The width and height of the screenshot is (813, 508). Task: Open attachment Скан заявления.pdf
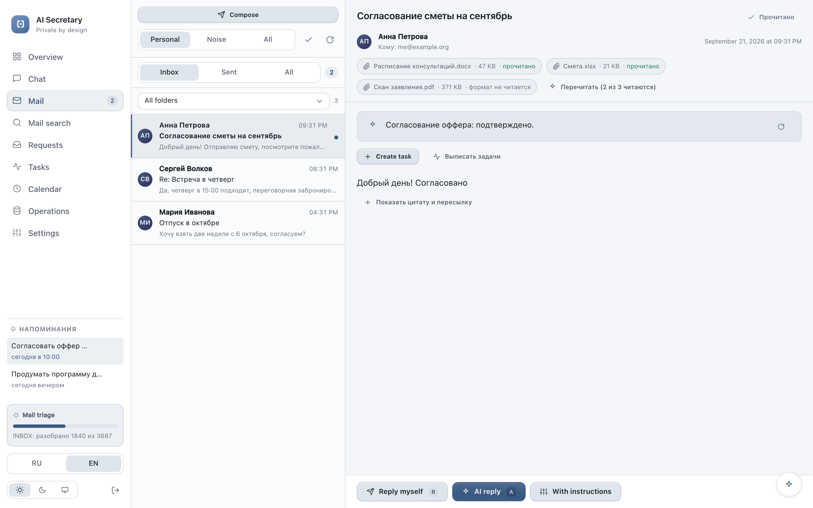pos(447,87)
